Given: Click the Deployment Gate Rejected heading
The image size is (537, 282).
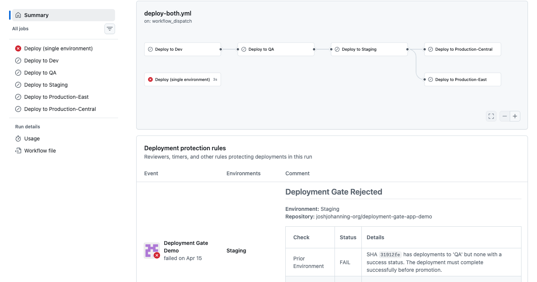Looking at the screenshot, I should pos(334,192).
